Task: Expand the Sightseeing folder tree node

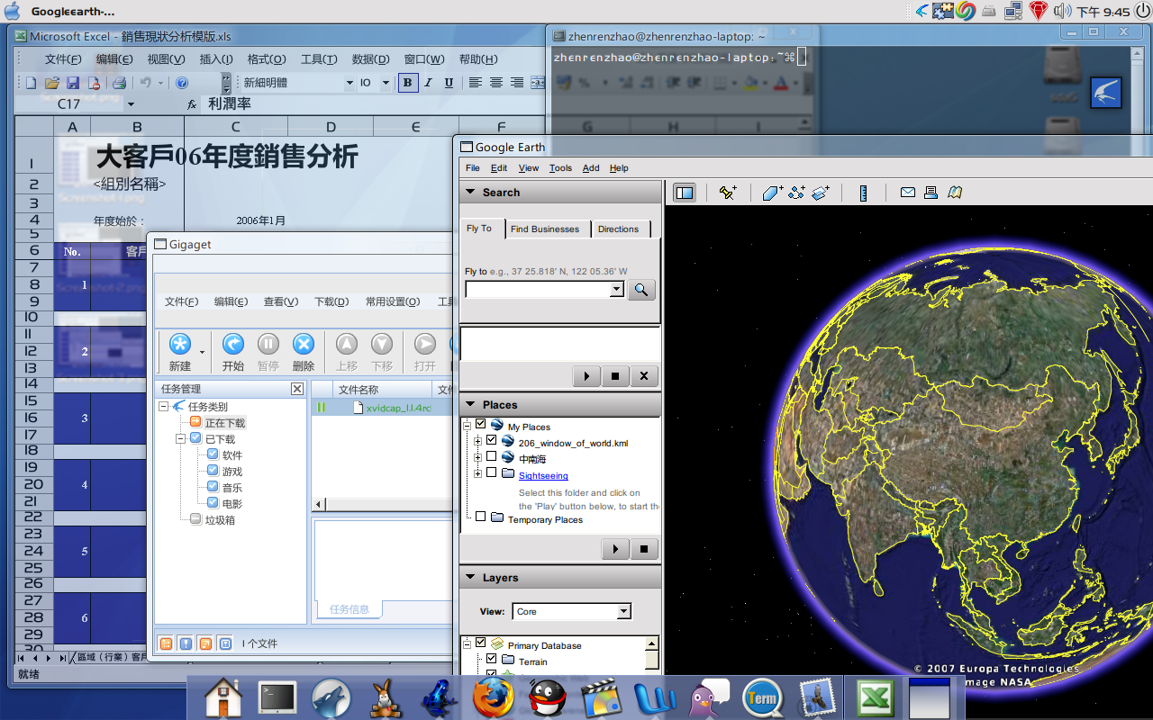Action: [477, 473]
